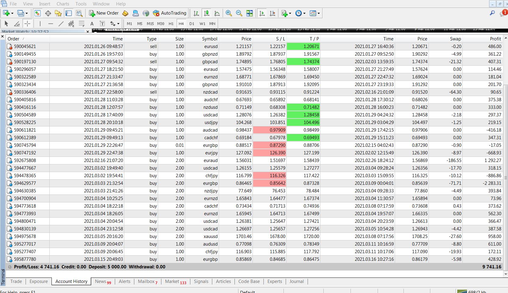Select order 592675808 row

(x=254, y=160)
